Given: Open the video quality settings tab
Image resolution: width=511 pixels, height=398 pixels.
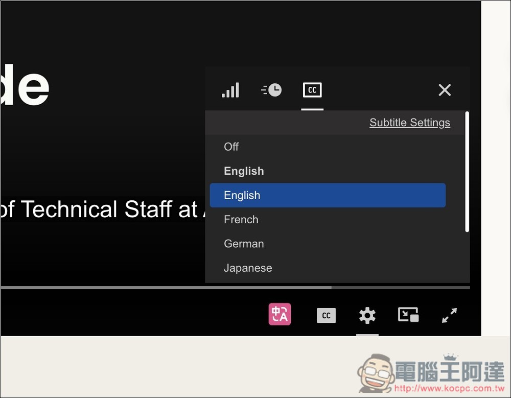Looking at the screenshot, I should coord(230,90).
